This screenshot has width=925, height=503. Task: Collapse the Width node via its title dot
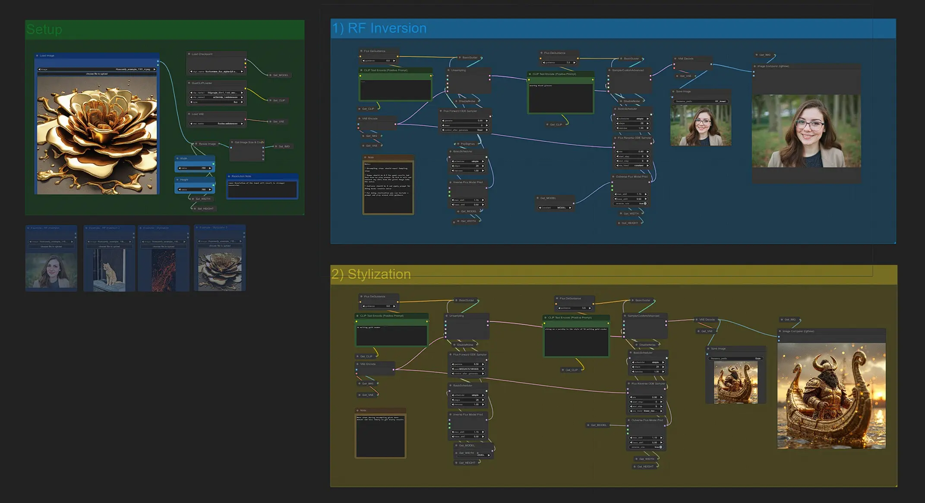tap(177, 158)
